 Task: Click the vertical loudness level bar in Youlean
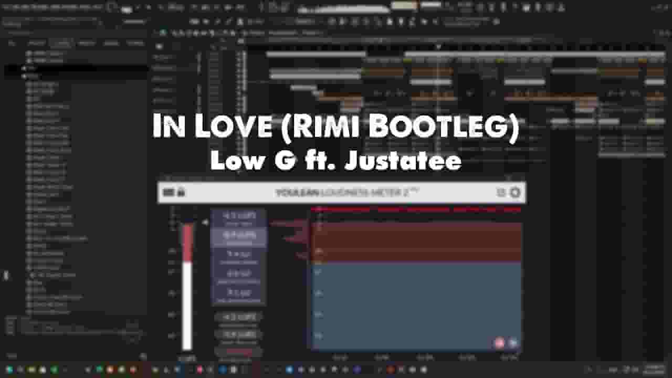point(187,287)
